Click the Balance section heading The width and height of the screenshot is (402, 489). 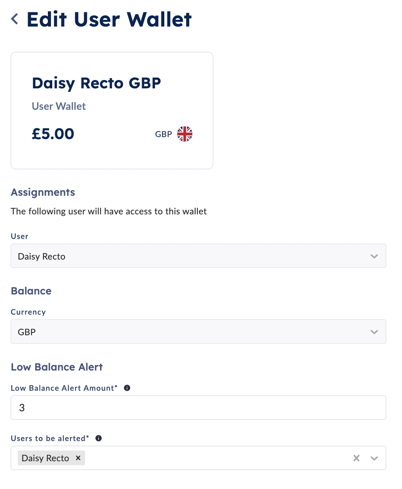pyautogui.click(x=31, y=291)
